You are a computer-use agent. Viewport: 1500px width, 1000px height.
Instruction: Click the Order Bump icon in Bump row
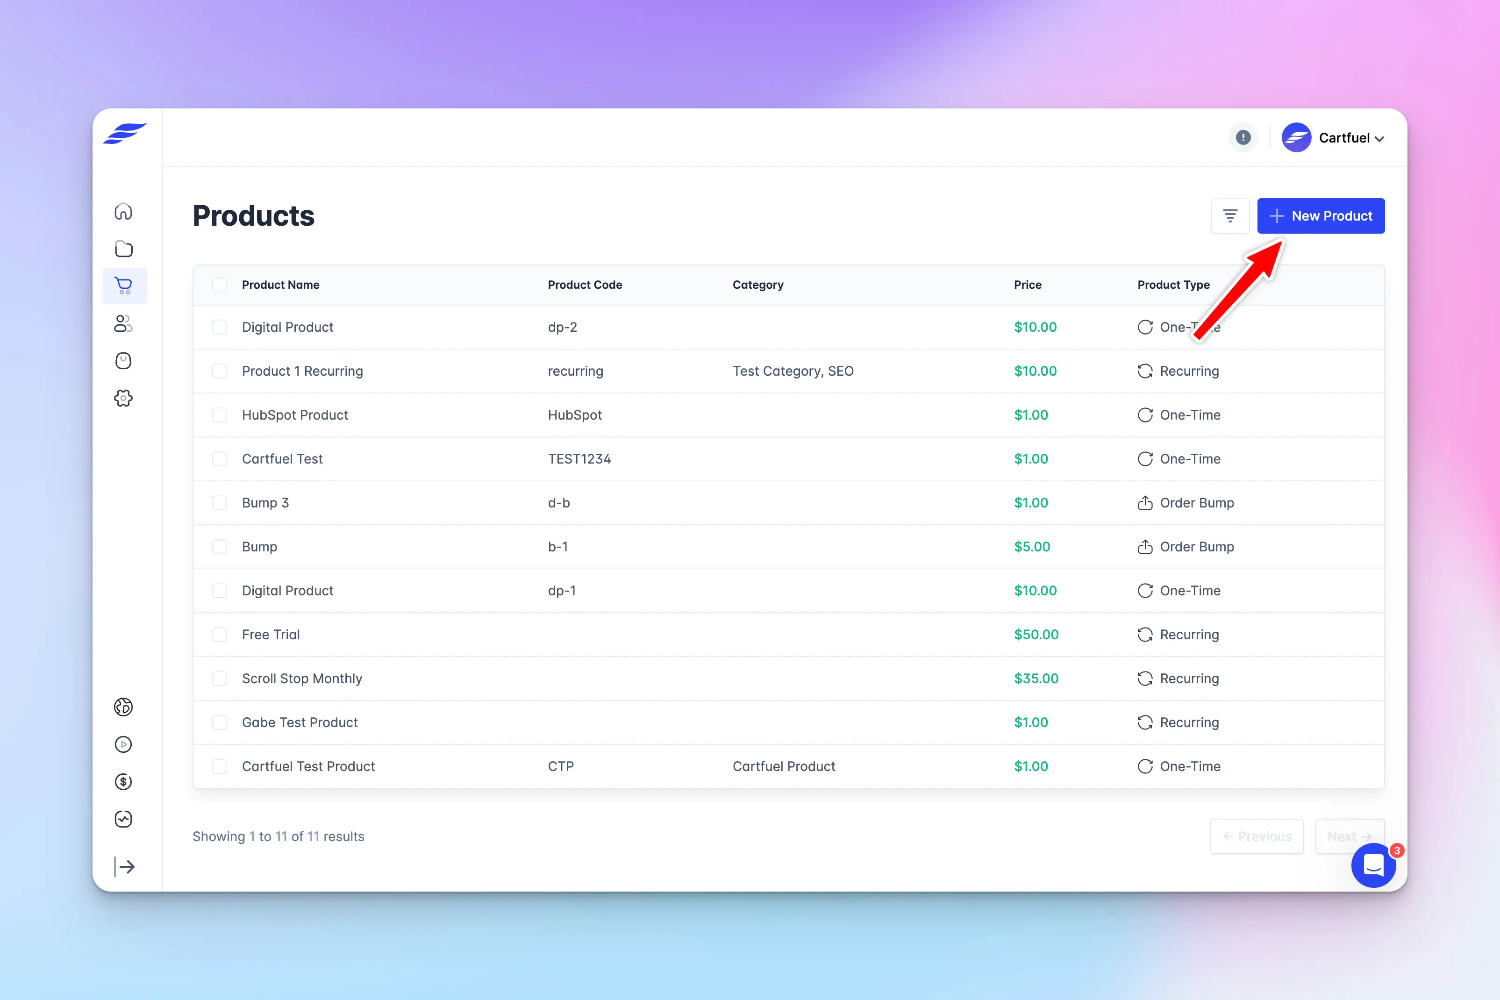(x=1145, y=547)
